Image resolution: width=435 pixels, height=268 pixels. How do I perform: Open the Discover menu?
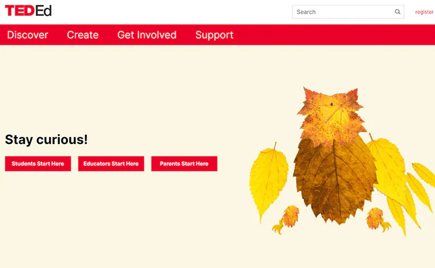pyautogui.click(x=28, y=35)
